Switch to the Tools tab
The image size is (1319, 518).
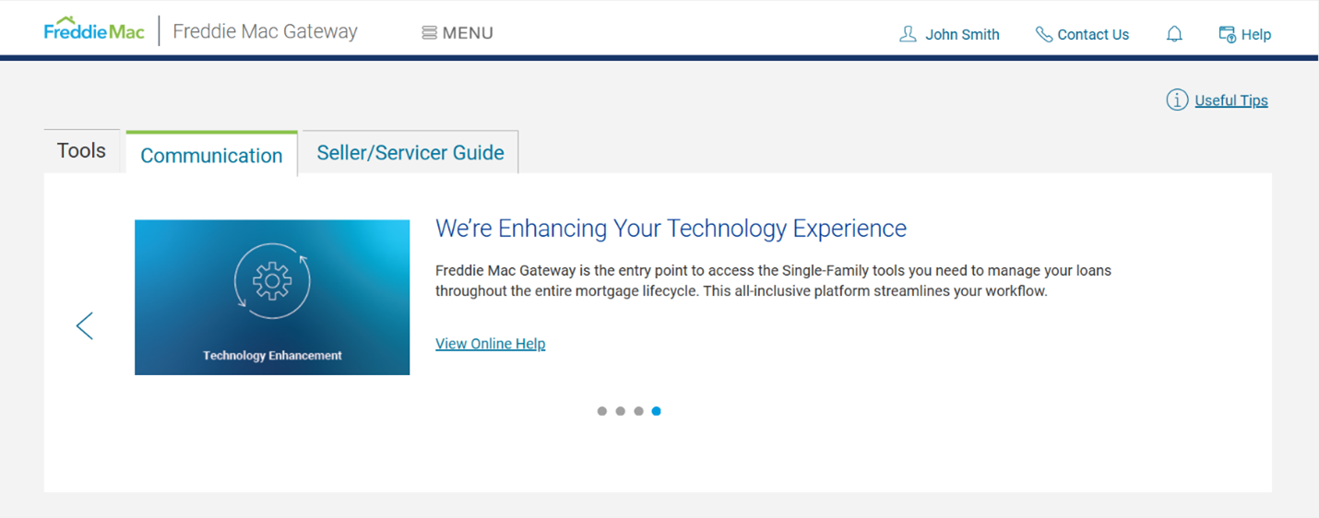click(81, 150)
